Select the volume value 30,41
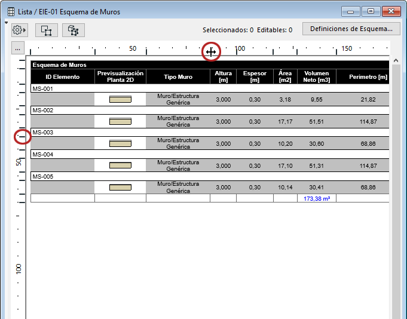 [x=317, y=187]
